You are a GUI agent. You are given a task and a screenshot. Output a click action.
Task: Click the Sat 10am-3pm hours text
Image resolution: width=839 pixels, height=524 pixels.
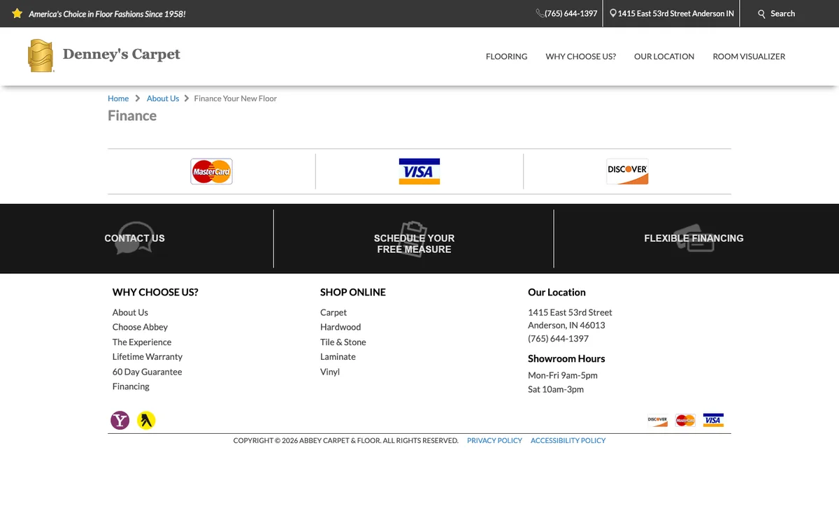point(556,389)
